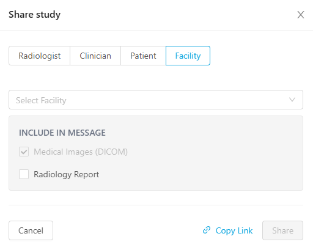Image resolution: width=313 pixels, height=250 pixels.
Task: Open the Patient tab
Action: (143, 56)
